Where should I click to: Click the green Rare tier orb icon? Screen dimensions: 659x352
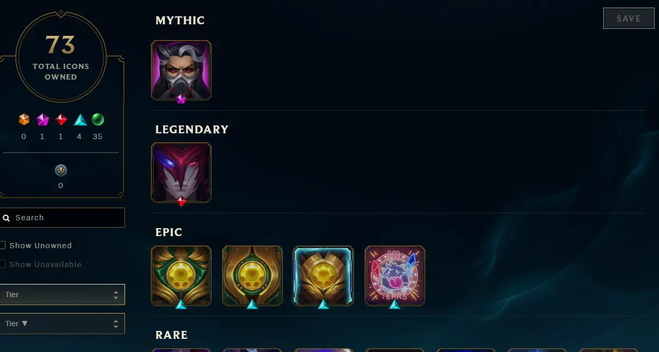(x=98, y=120)
